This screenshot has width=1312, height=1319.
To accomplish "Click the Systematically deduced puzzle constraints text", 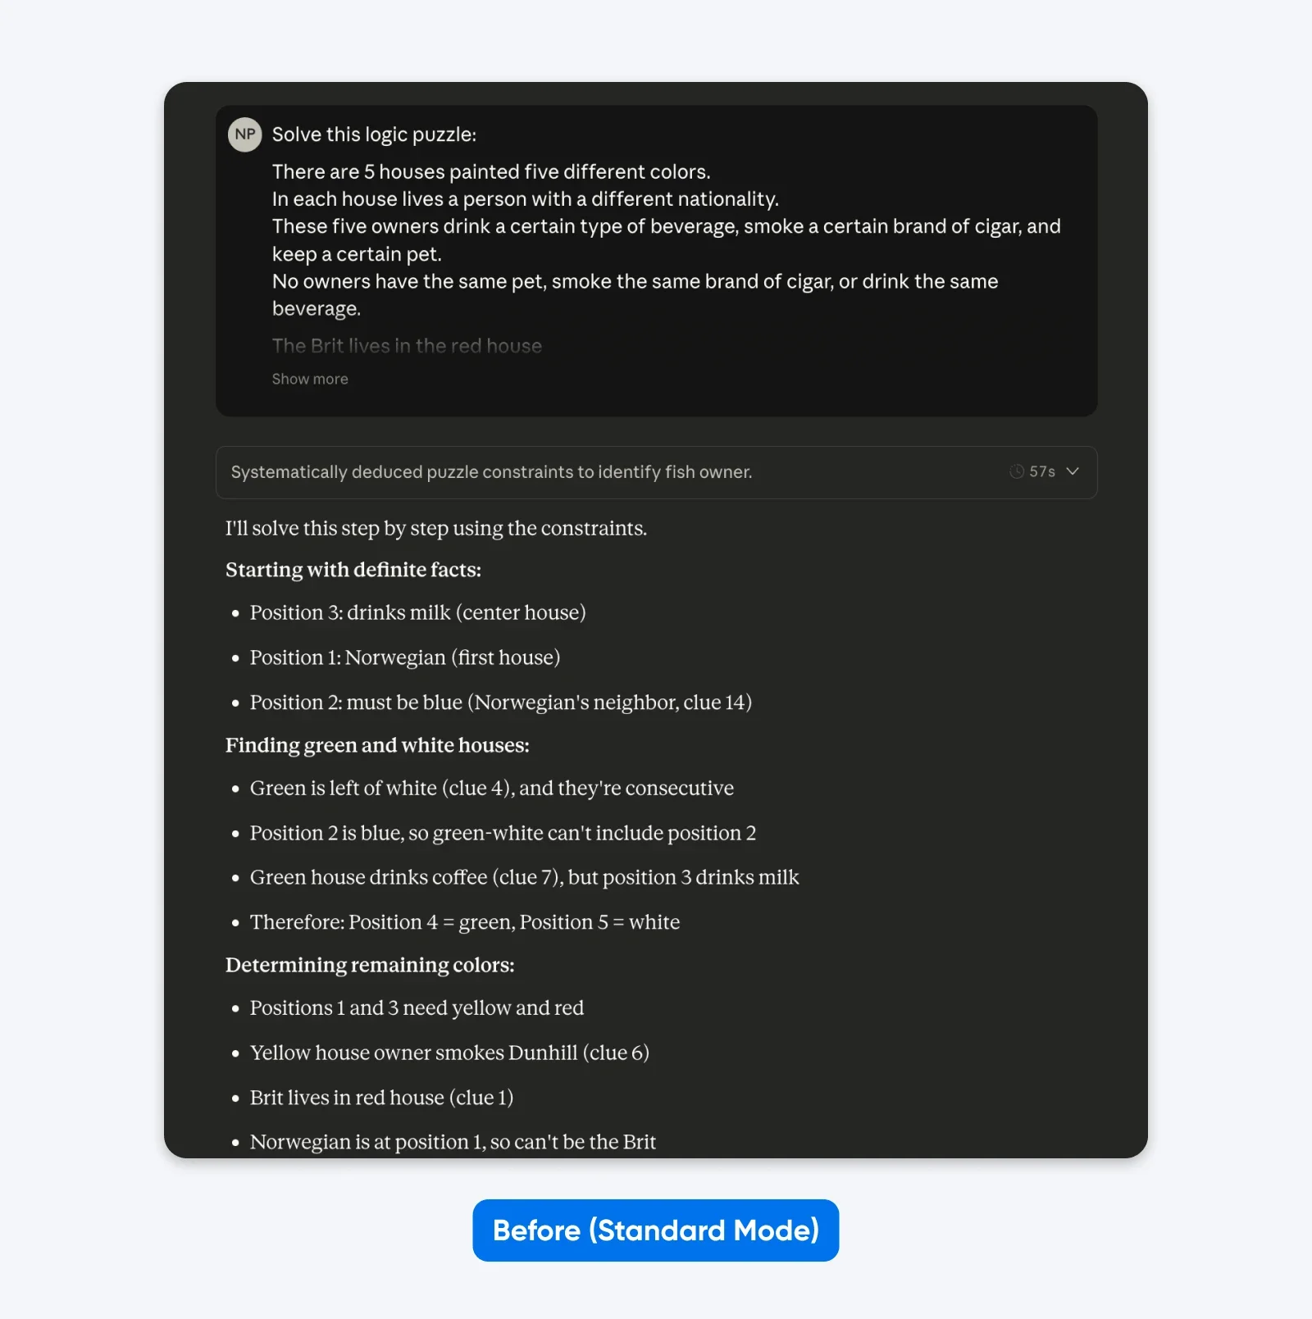I will click(x=490, y=471).
